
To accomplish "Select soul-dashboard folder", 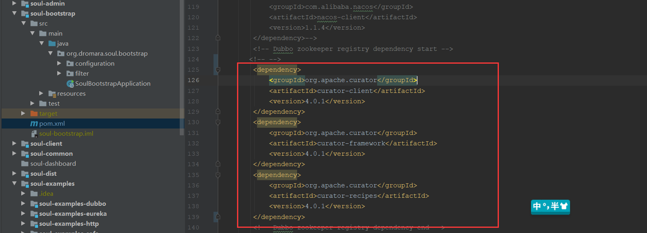I will click(x=53, y=164).
